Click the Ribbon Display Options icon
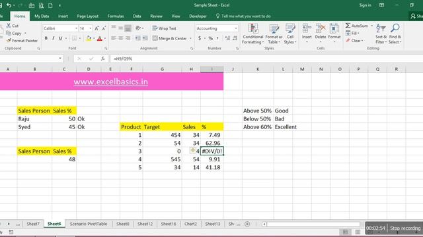The height and width of the screenshot is (237, 423). 381,5
